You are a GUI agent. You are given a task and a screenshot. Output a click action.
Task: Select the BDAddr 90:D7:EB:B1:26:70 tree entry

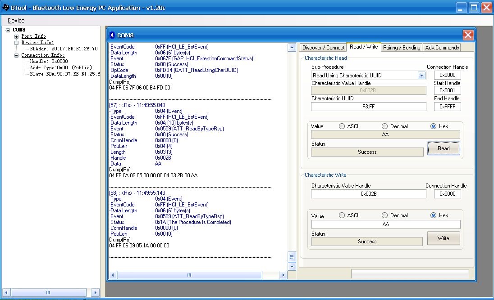[64, 49]
